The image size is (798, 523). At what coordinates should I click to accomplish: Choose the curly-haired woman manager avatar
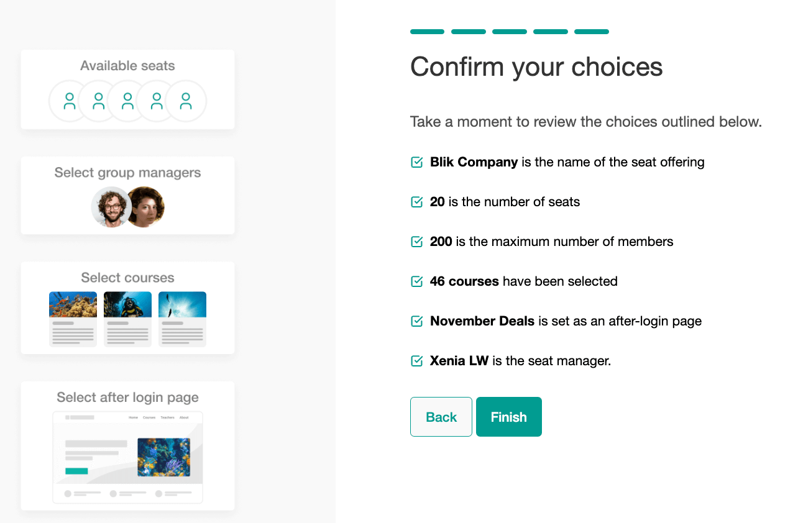tap(145, 207)
